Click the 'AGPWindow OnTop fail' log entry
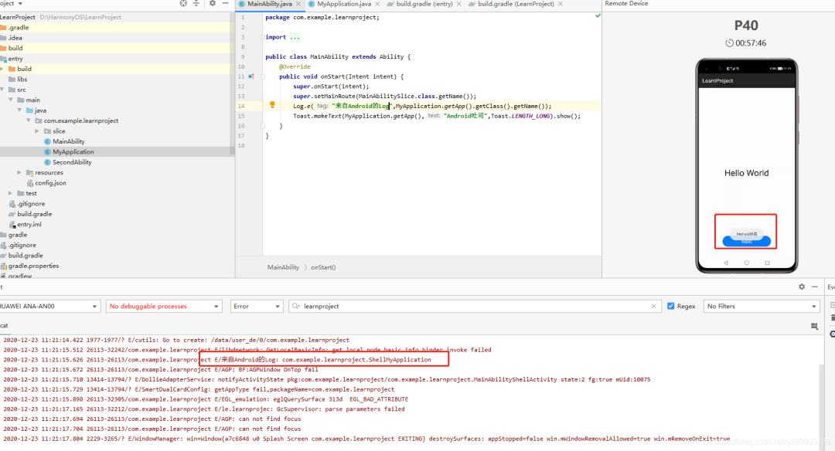835x451 pixels. click(x=161, y=370)
